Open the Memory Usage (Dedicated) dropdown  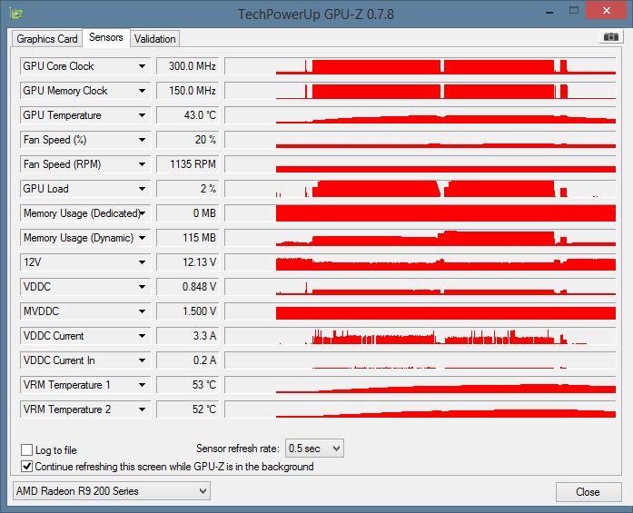(x=85, y=213)
